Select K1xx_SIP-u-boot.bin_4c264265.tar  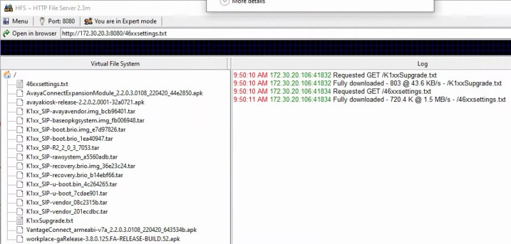72,184
